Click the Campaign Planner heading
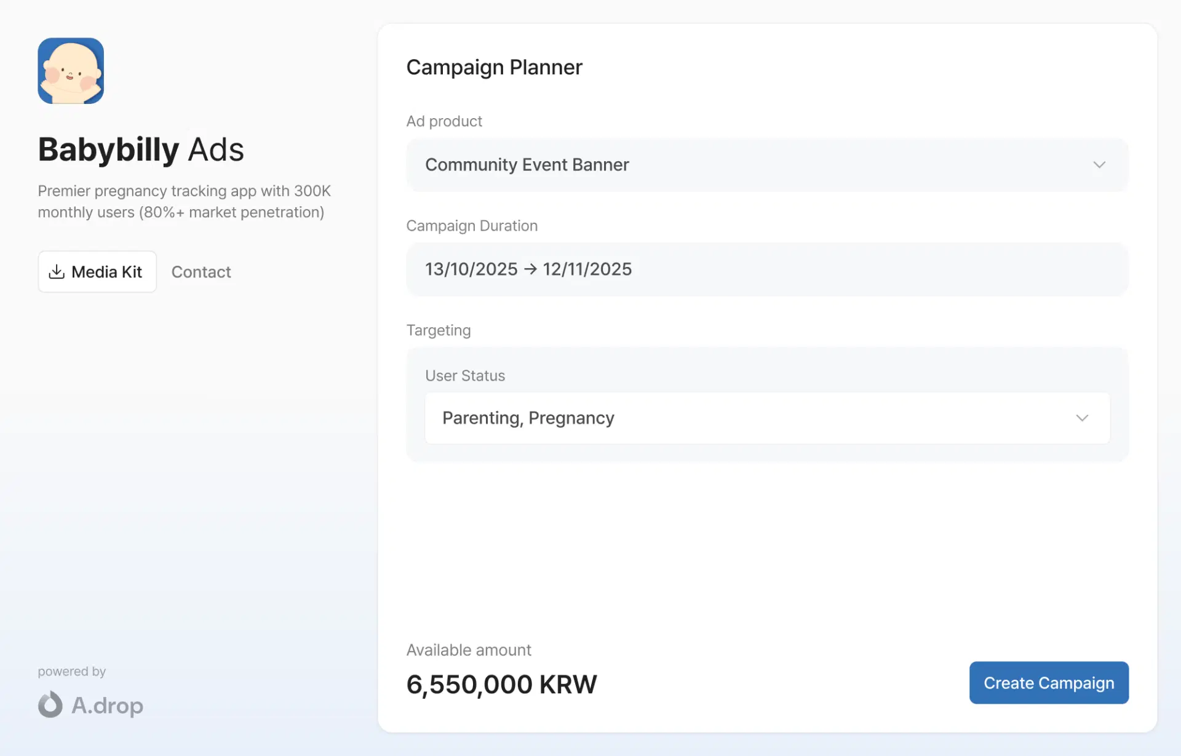This screenshot has width=1181, height=756. 494,67
